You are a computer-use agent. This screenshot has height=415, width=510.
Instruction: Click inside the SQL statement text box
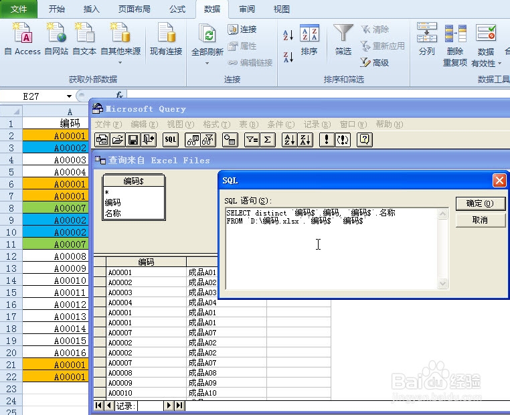pos(331,248)
